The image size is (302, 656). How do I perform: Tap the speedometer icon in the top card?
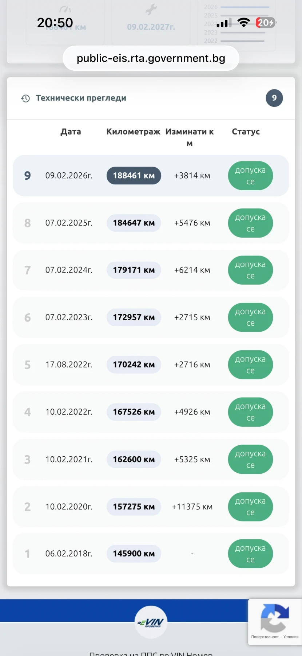point(65,9)
